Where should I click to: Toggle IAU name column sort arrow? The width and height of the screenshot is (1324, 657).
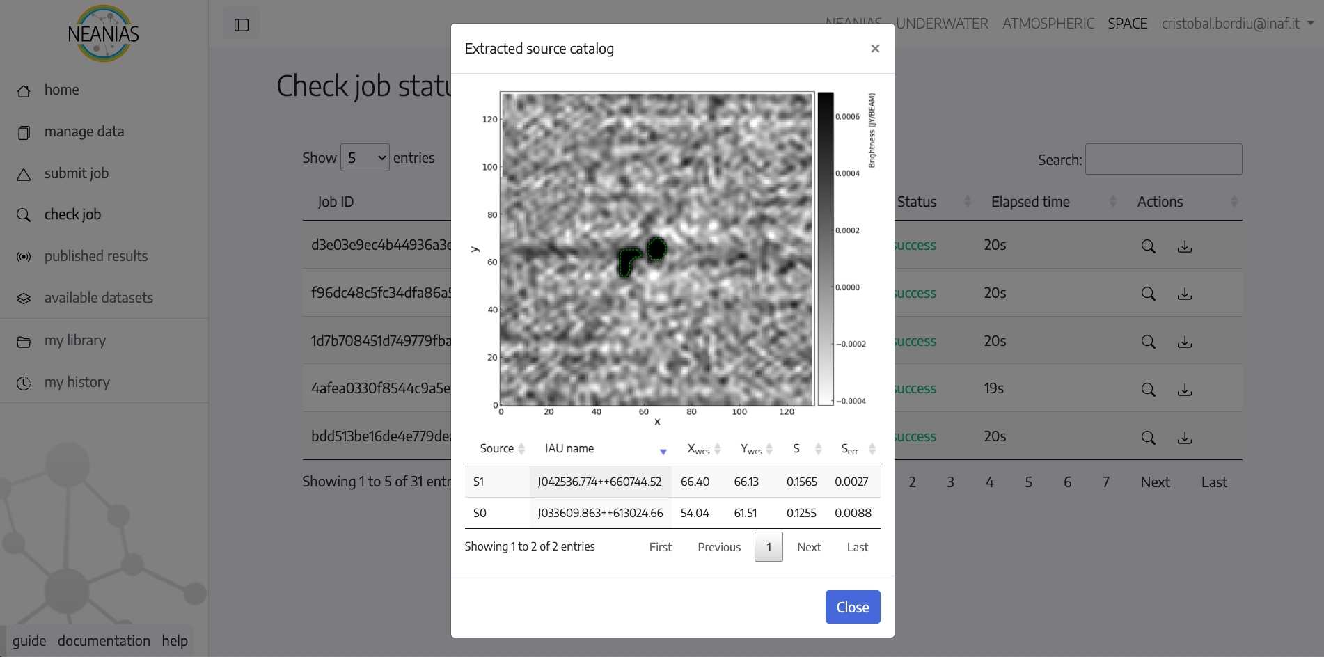[663, 452]
